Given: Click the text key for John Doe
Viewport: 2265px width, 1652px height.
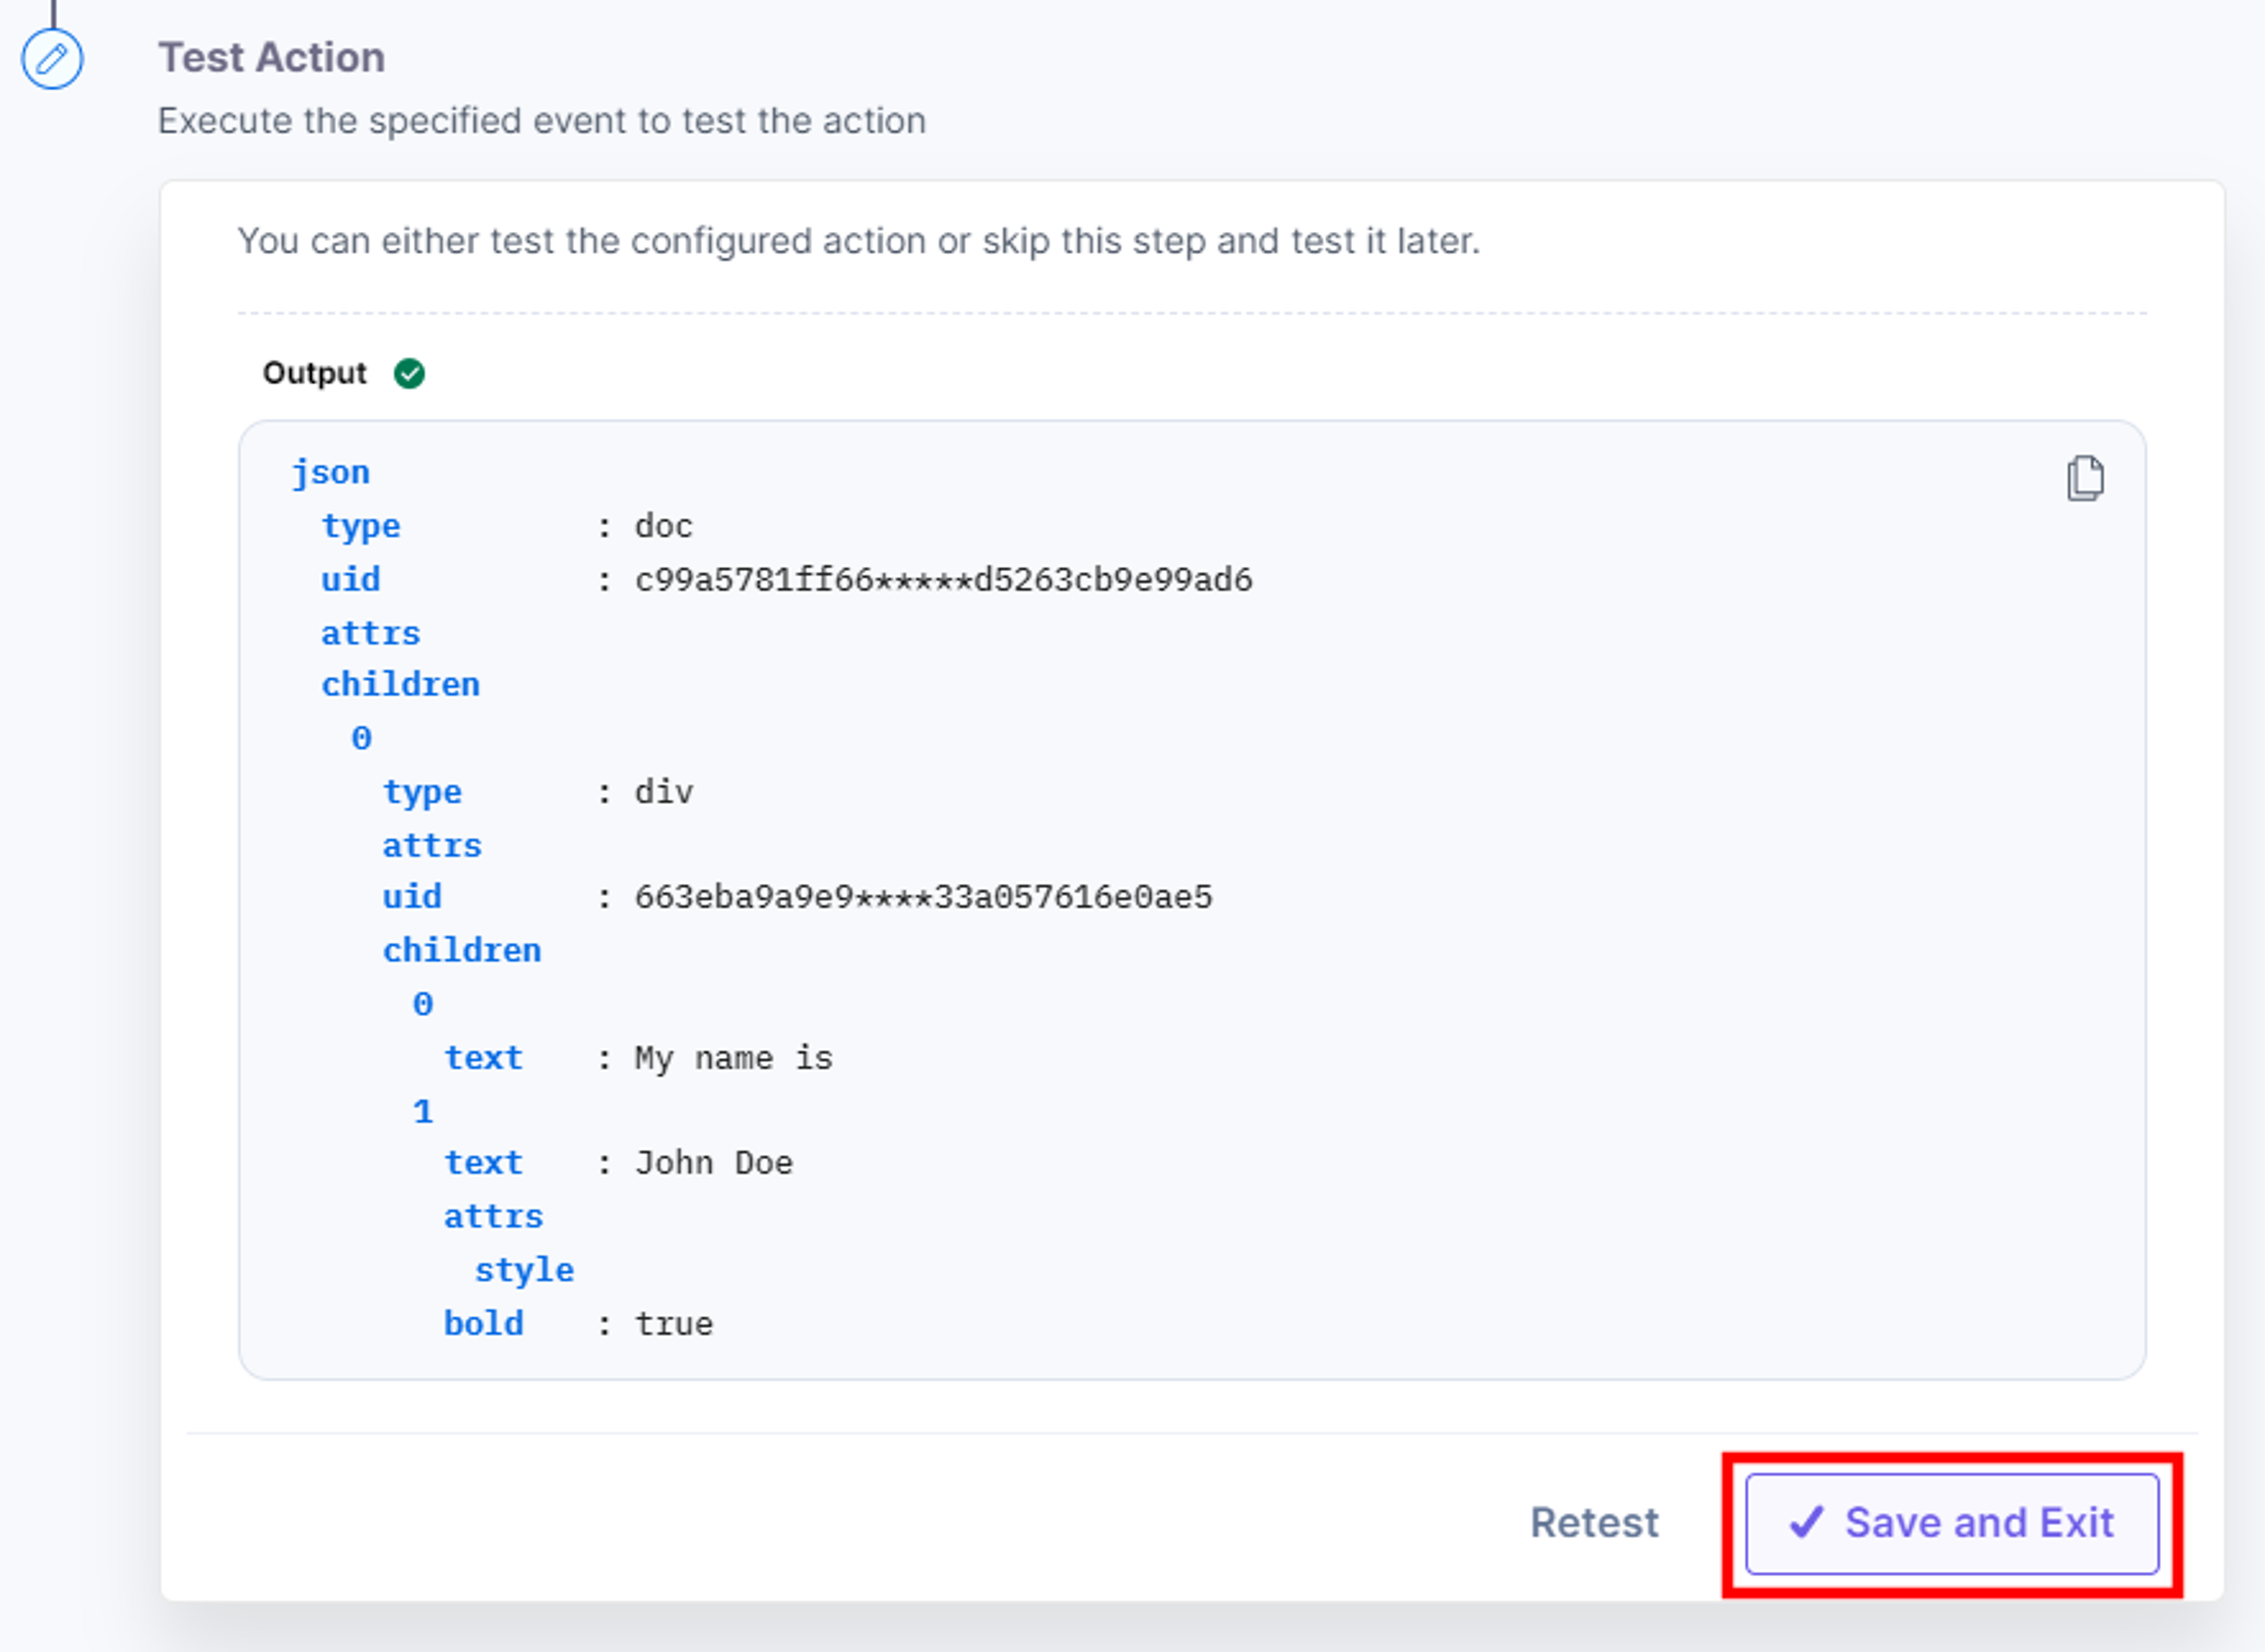Looking at the screenshot, I should (483, 1163).
